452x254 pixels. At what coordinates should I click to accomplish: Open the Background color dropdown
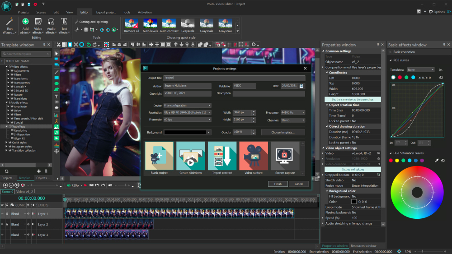[x=188, y=132]
